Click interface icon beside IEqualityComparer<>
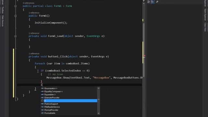This screenshot has height=117, width=208. coord(42,91)
